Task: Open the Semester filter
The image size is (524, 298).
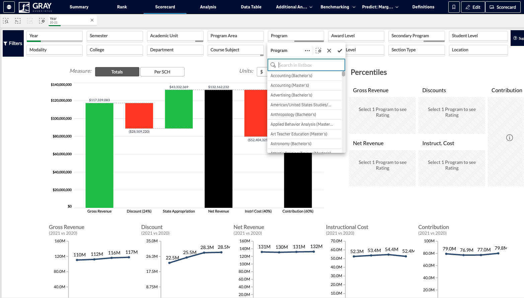Action: [x=115, y=36]
